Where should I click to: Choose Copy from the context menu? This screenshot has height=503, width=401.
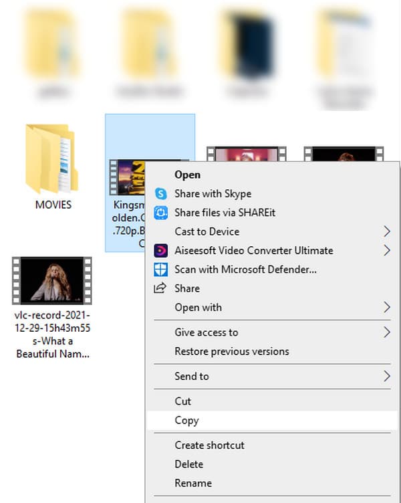(x=186, y=421)
